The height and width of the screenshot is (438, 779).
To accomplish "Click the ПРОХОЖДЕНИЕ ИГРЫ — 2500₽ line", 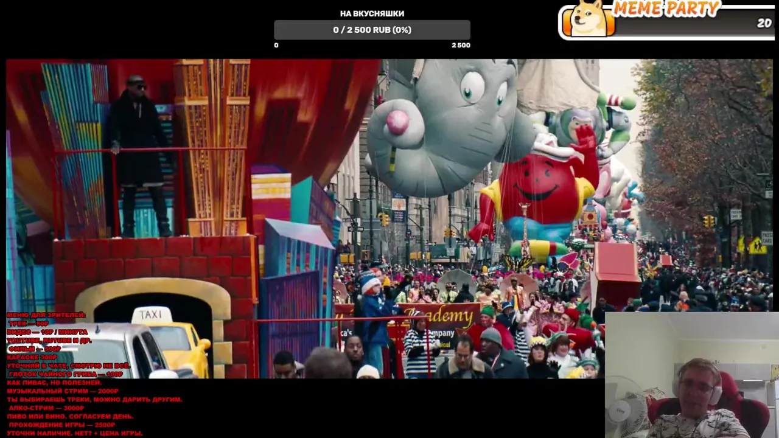I will click(x=61, y=425).
